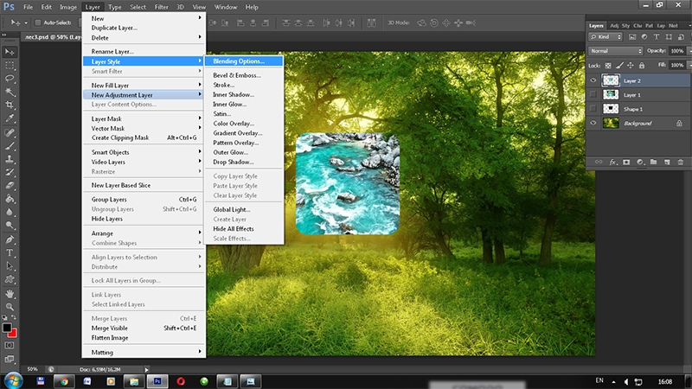Enable the Auto-Select checkbox
This screenshot has height=389, width=692.
pos(38,22)
